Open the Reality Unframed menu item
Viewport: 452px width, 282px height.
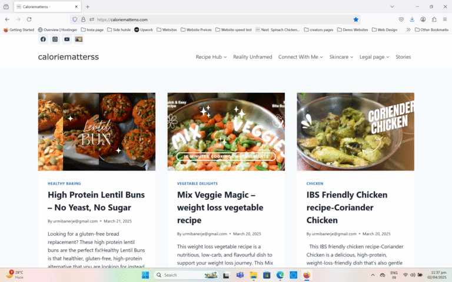(252, 57)
